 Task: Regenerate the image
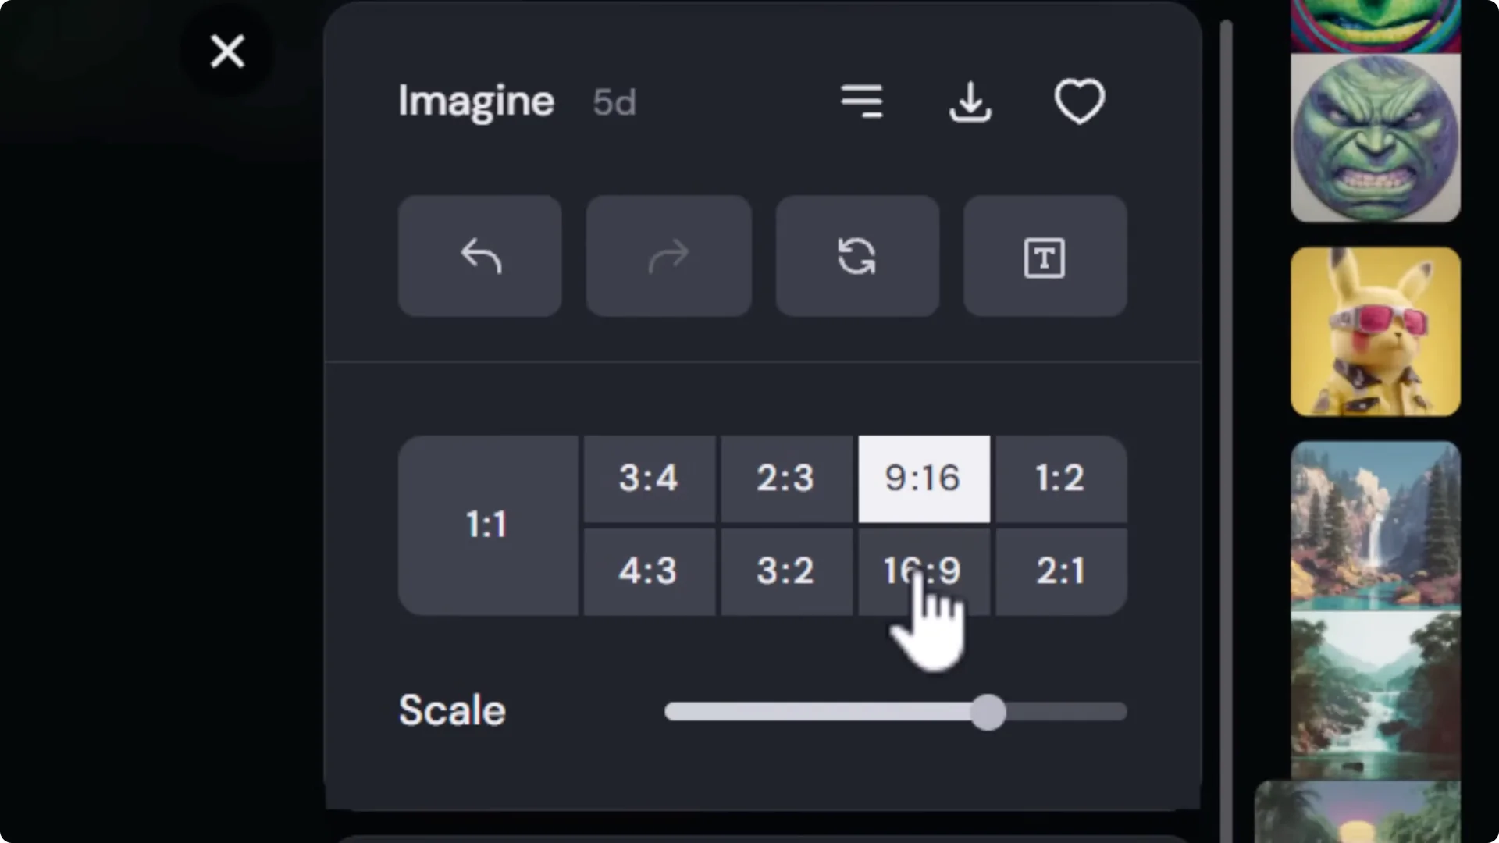coord(856,256)
